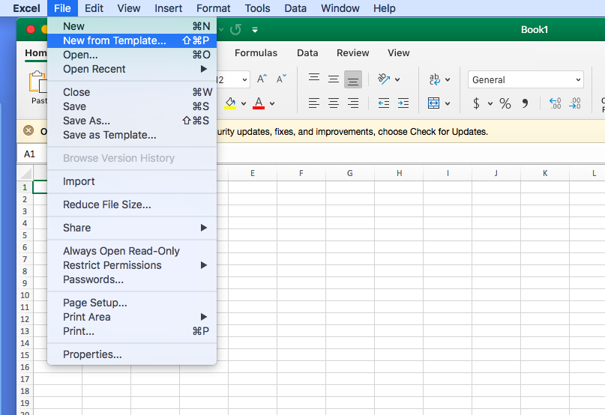Expand Print Area submenu

tap(132, 317)
